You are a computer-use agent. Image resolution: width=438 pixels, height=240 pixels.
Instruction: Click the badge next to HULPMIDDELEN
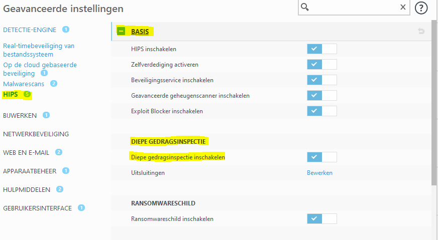click(x=60, y=189)
